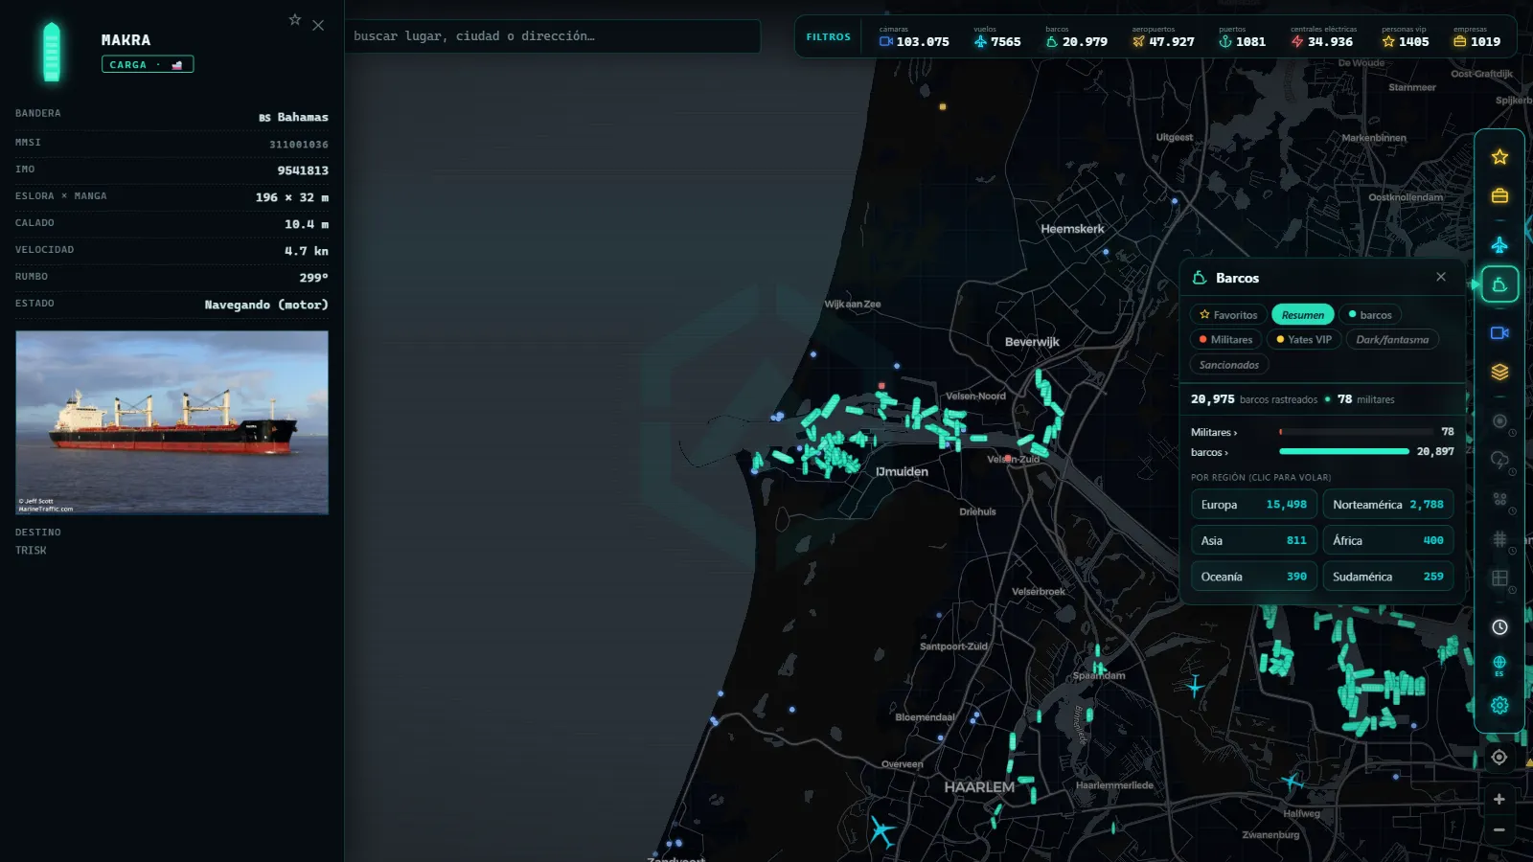Fly to the Europa region
This screenshot has width=1533, height=862.
(x=1254, y=505)
